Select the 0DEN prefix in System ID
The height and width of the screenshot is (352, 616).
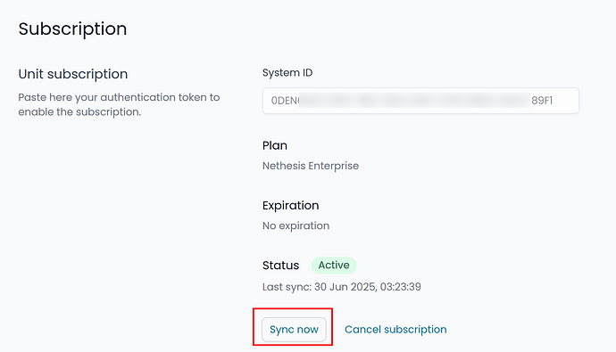[x=285, y=101]
